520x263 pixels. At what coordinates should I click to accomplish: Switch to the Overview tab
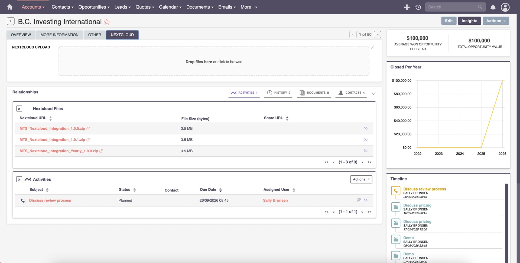[21, 35]
